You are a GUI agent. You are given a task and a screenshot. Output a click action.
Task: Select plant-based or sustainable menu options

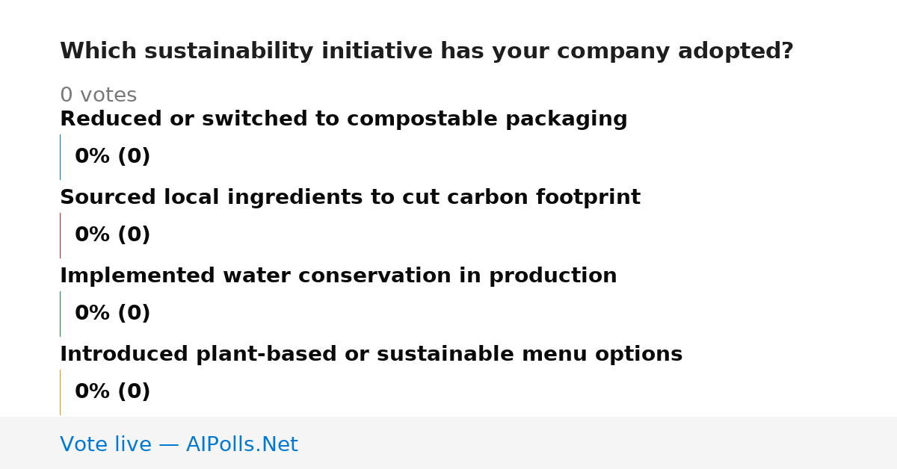click(x=371, y=355)
